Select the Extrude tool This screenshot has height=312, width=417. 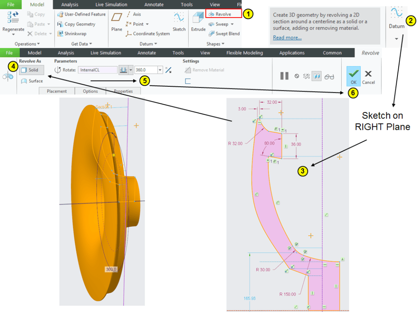198,21
